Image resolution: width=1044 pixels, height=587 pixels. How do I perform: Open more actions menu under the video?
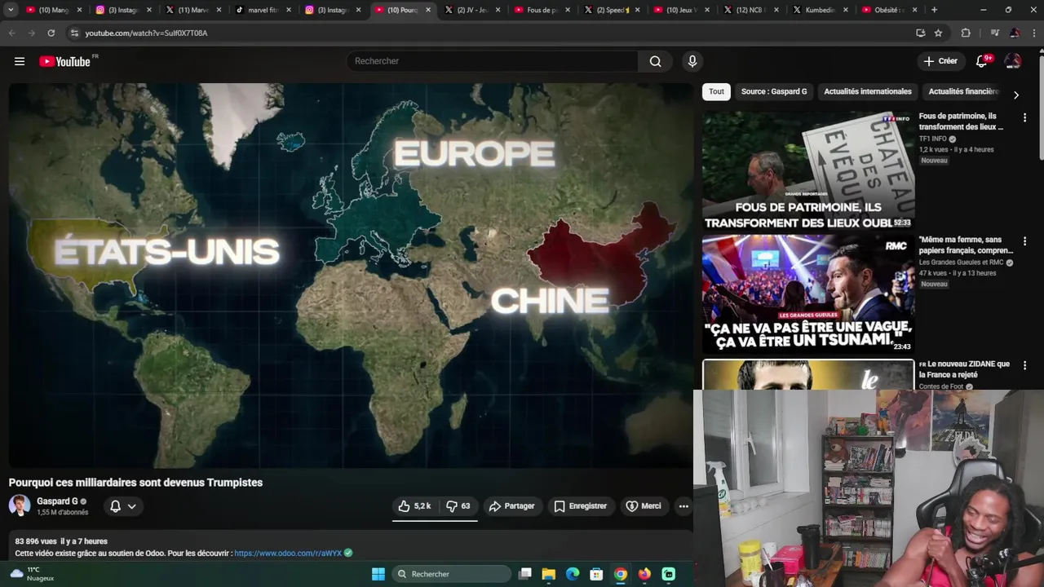(x=683, y=506)
